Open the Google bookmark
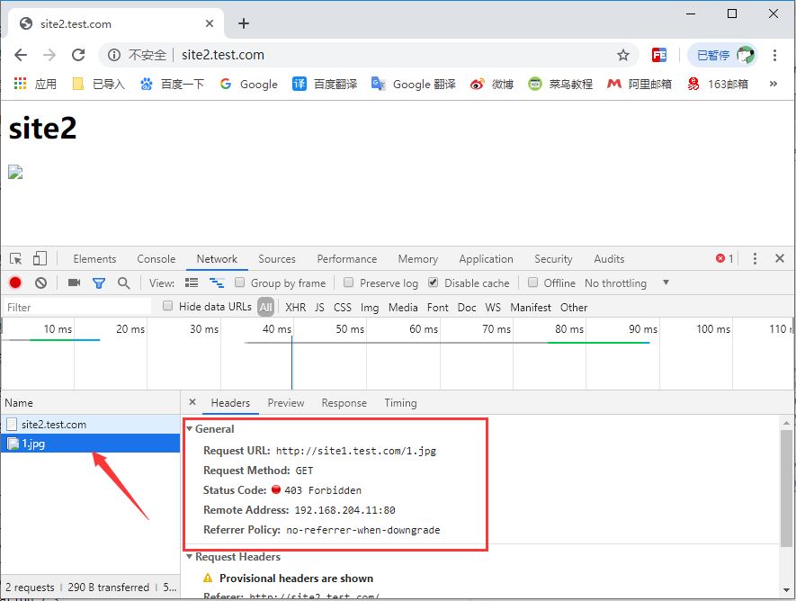 pyautogui.click(x=249, y=84)
